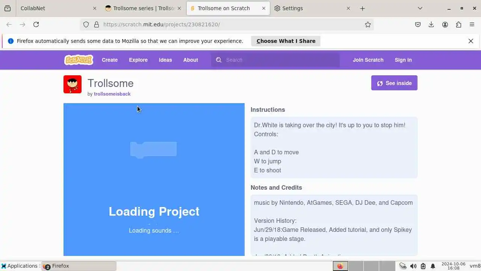Open trollsomeisback's avatar thumbnail
The height and width of the screenshot is (271, 481).
coord(73,84)
